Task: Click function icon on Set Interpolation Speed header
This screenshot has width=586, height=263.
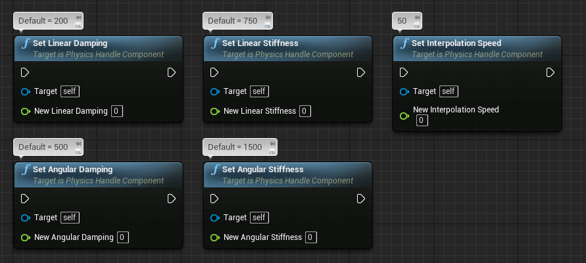Action: tap(404, 43)
